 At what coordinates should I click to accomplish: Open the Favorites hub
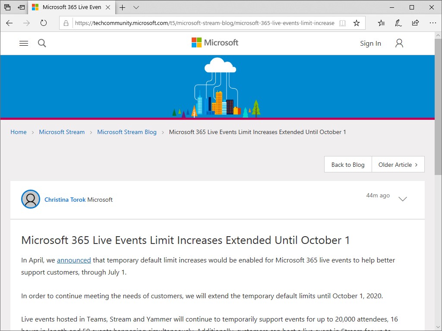pos(381,23)
